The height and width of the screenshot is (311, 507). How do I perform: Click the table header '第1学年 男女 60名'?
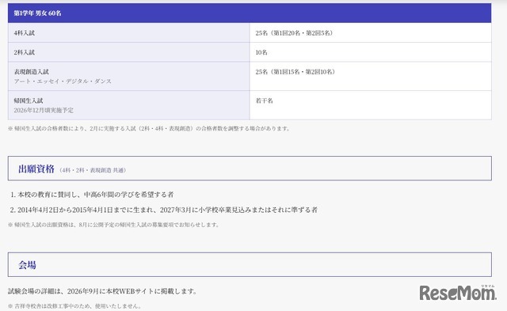[x=250, y=13]
